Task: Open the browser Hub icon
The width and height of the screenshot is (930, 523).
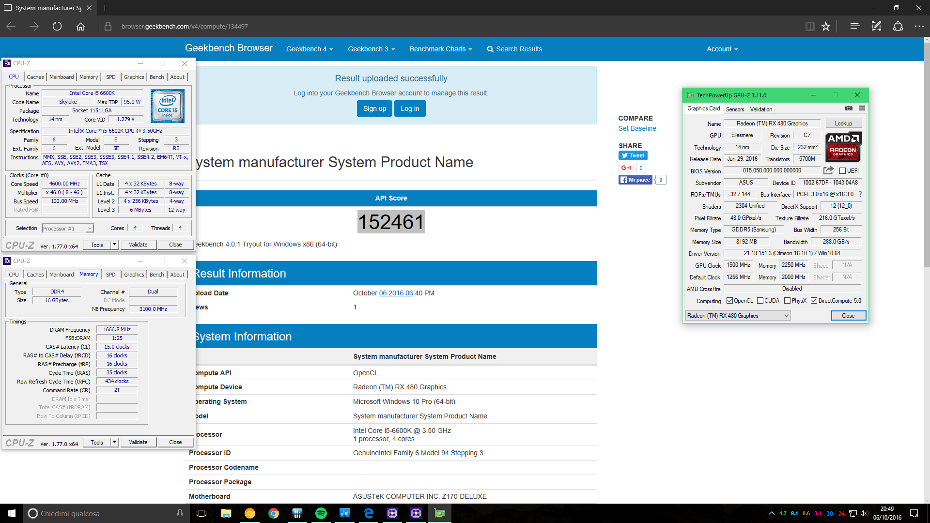Action: (855, 26)
